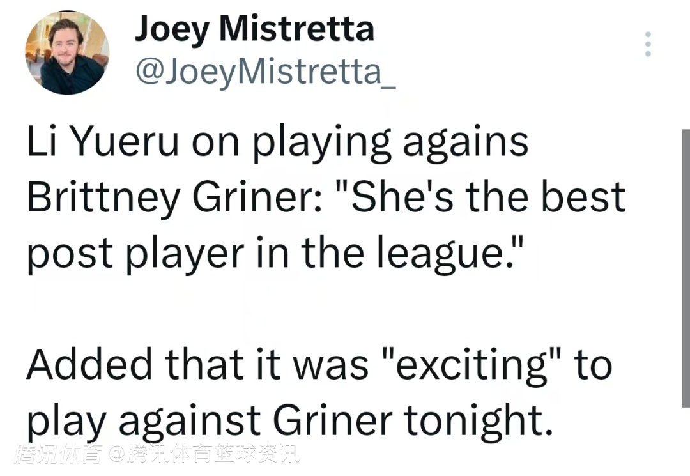Viewport: 690px width, 476px height.
Task: Click the word "playing" in first line
Action: 321,143
